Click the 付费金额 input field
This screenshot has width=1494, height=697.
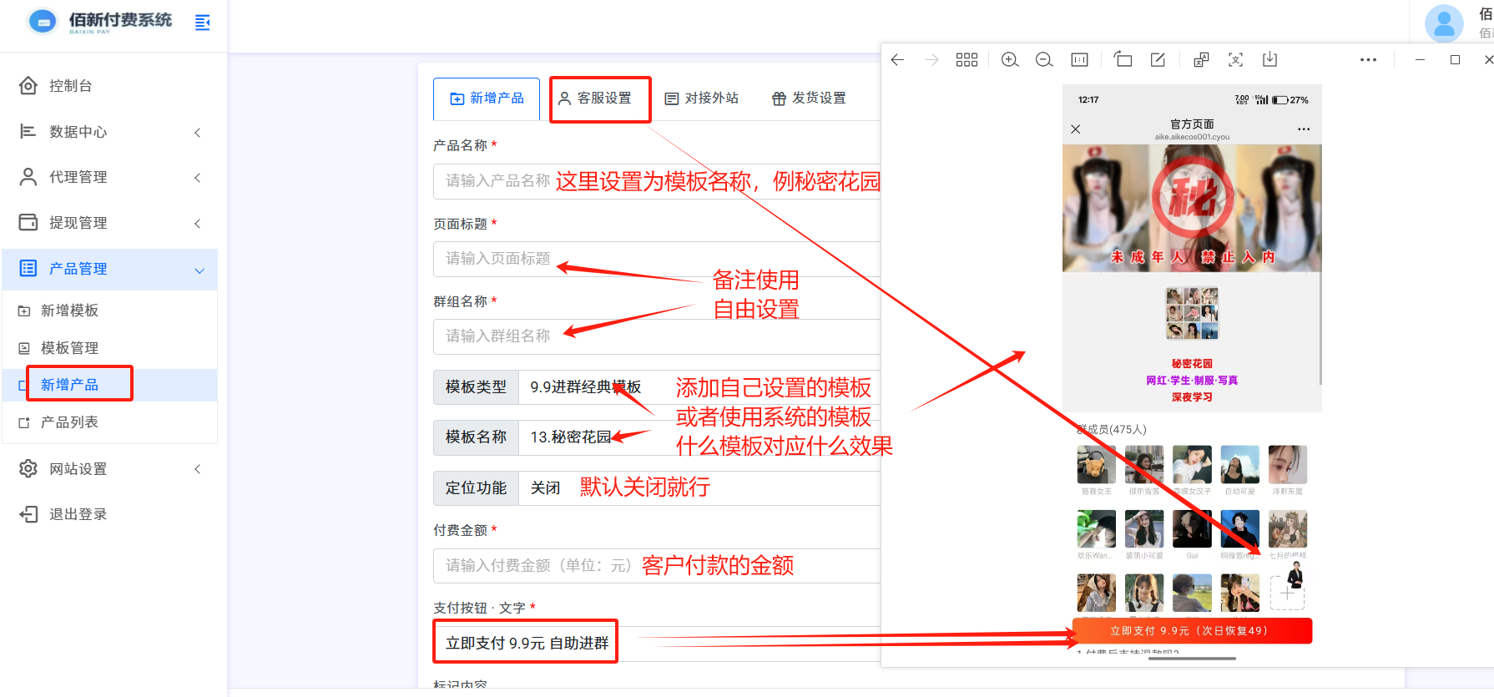pos(534,566)
